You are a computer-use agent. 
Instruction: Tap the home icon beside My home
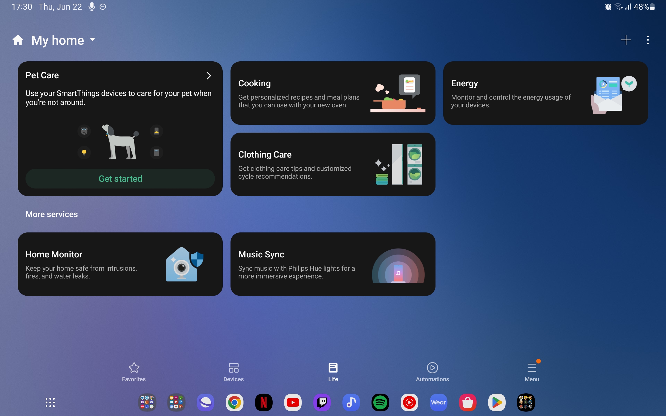click(x=18, y=40)
